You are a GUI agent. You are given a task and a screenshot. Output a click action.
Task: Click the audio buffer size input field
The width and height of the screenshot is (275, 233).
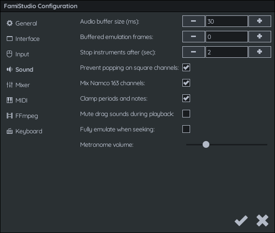point(227,21)
